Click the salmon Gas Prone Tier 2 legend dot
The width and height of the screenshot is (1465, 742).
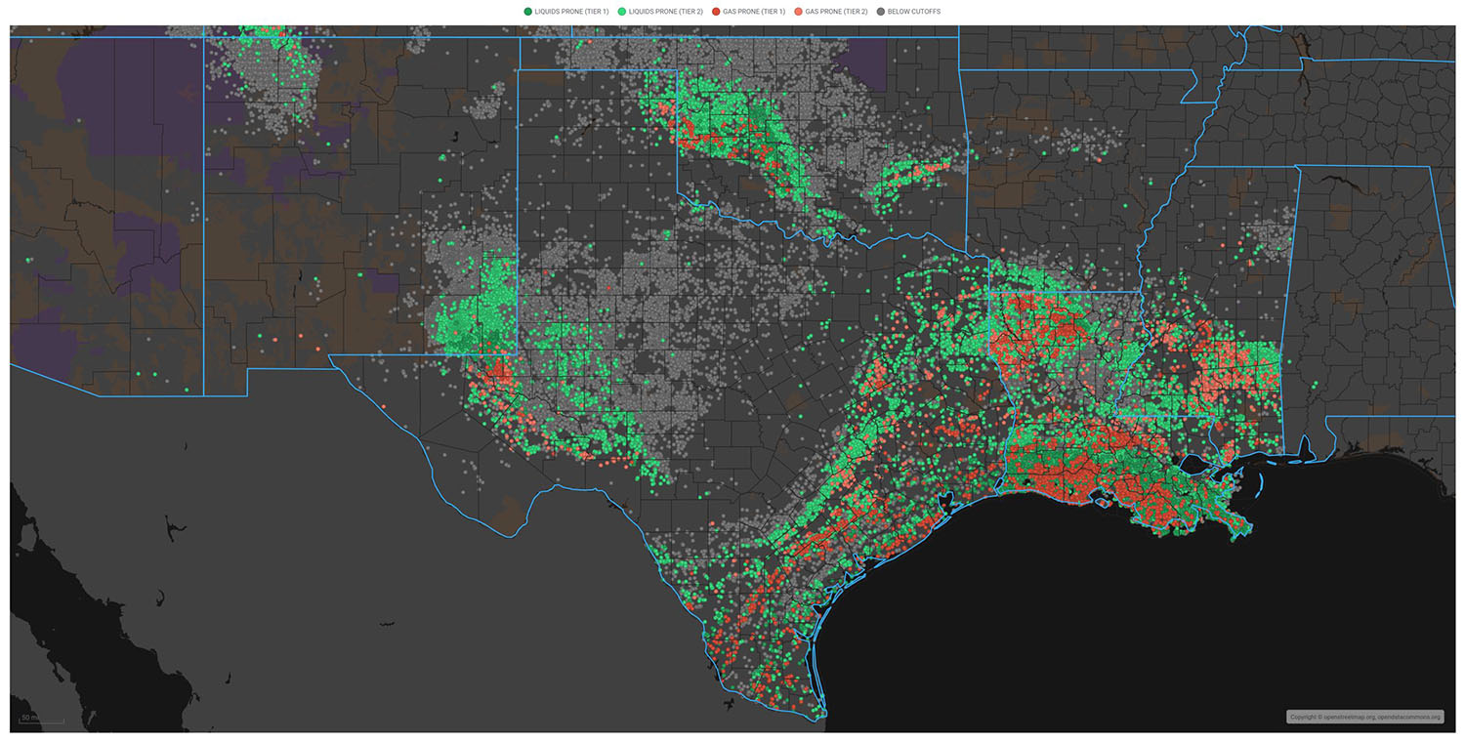pyautogui.click(x=799, y=12)
